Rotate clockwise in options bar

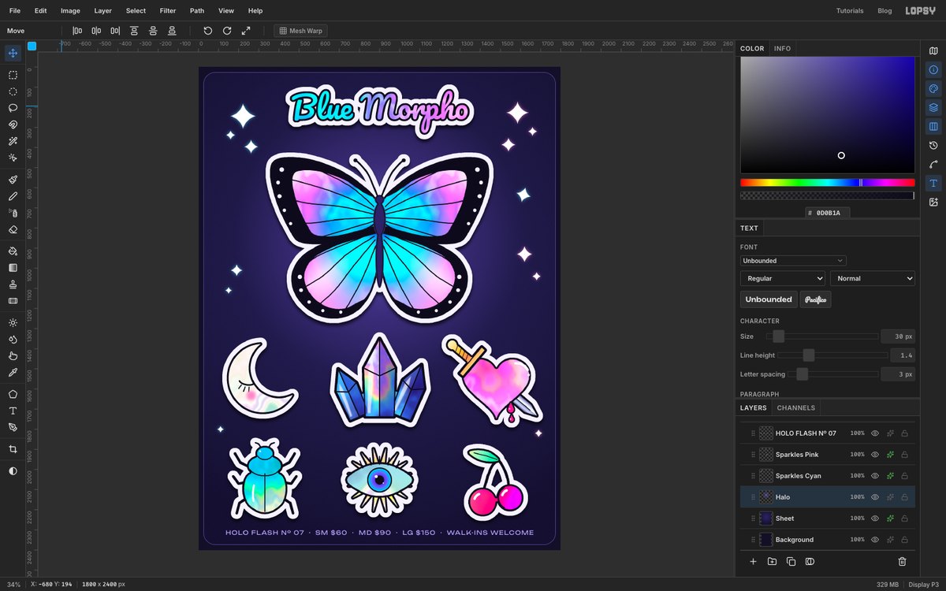point(227,31)
